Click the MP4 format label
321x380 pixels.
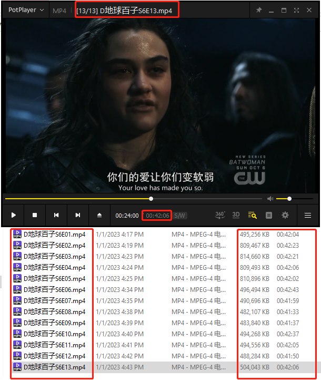(59, 11)
